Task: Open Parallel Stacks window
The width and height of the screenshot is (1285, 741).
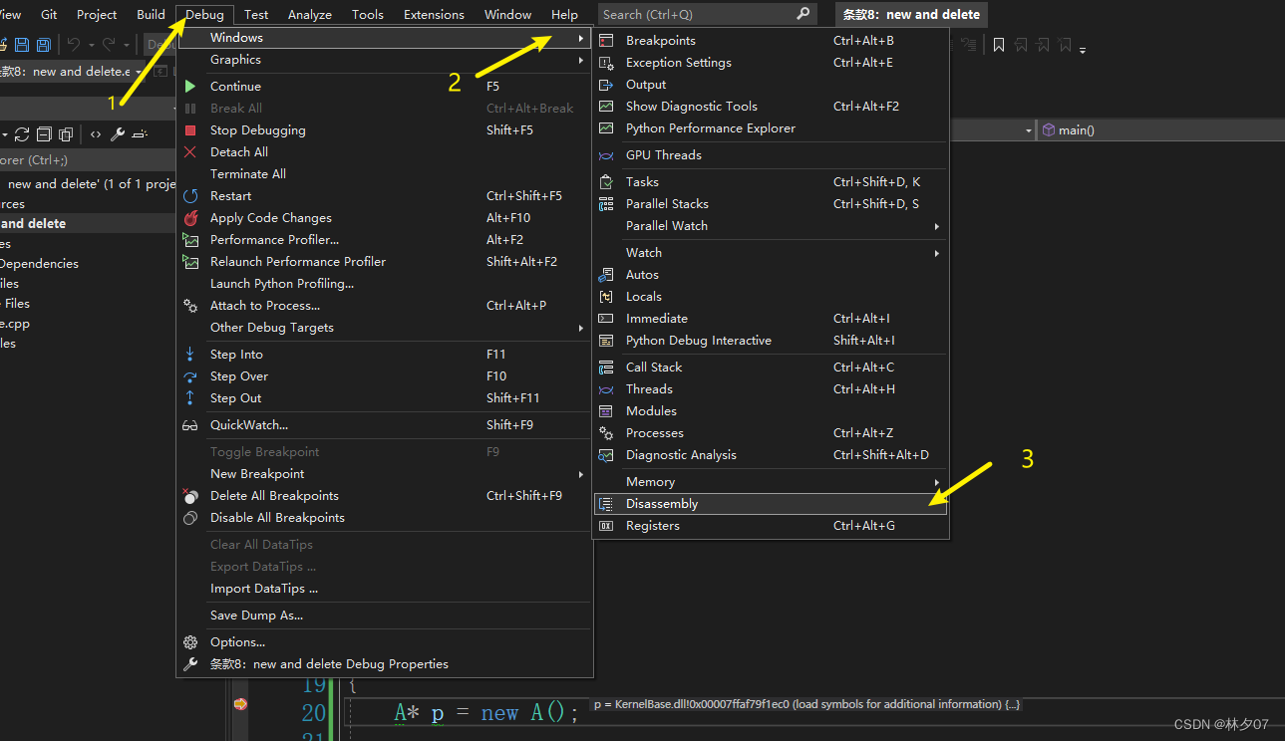Action: coord(771,204)
